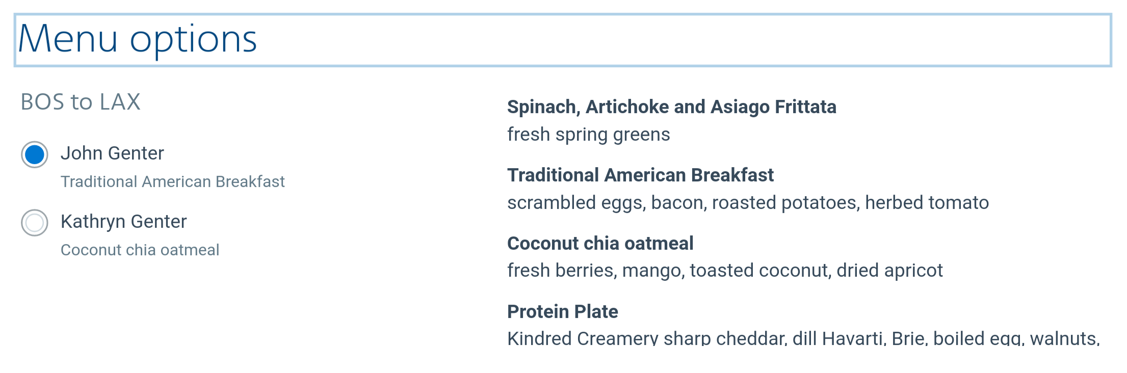Click toasted coconut in the oatmeal description

tap(759, 271)
